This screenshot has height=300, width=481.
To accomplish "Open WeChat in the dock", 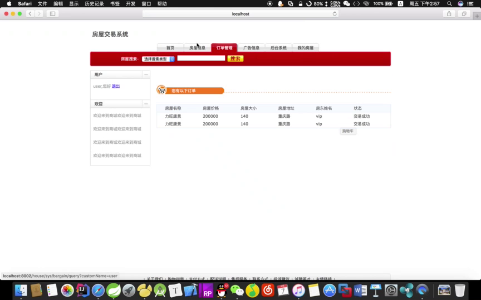I will click(237, 290).
